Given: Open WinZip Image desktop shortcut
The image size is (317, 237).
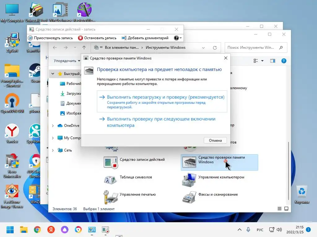Looking at the screenshot, I should coord(60,12).
